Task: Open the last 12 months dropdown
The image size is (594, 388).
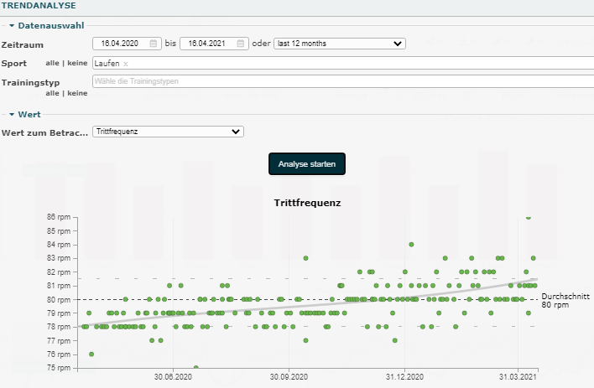Action: coord(339,44)
